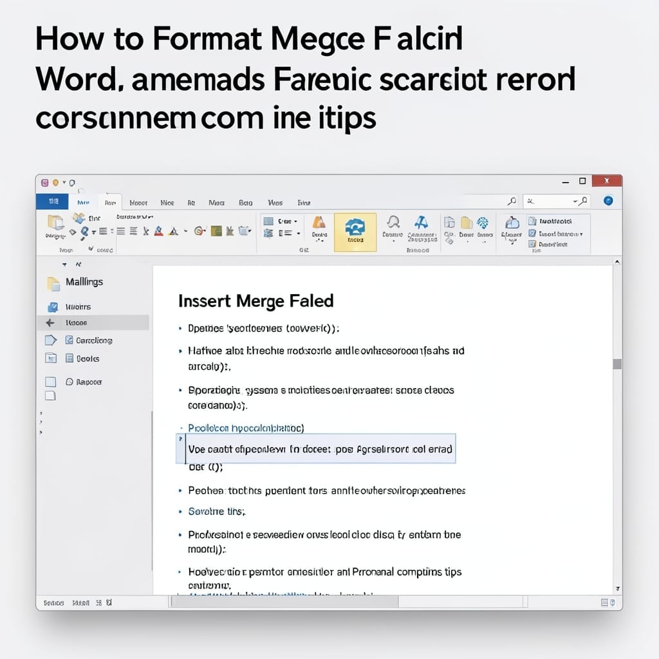Click the vertical scrollbar thumb on right
Viewport: 659px width, 659px height.
617,364
